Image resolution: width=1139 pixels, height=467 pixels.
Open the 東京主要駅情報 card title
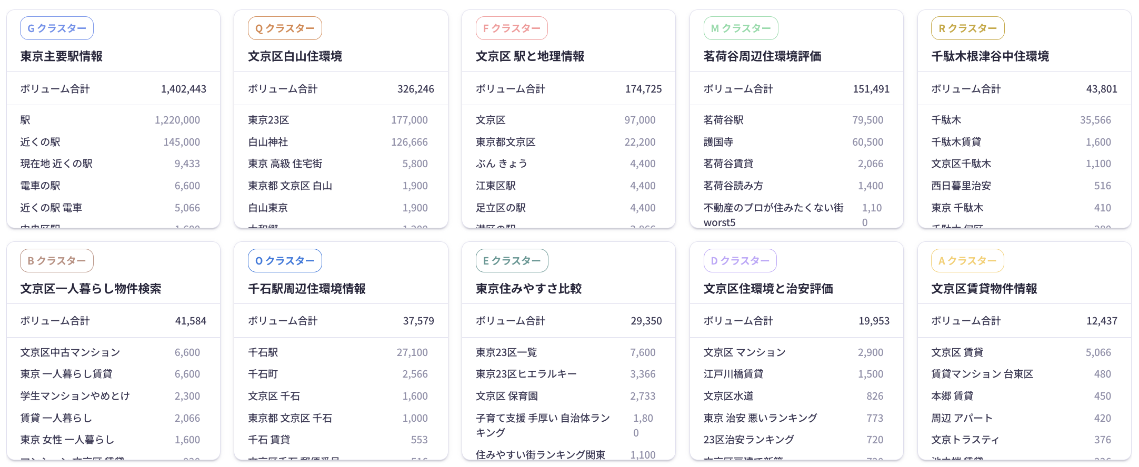tap(62, 56)
